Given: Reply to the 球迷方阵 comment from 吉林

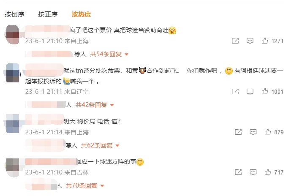Looking at the screenshot, I should click(x=253, y=172).
